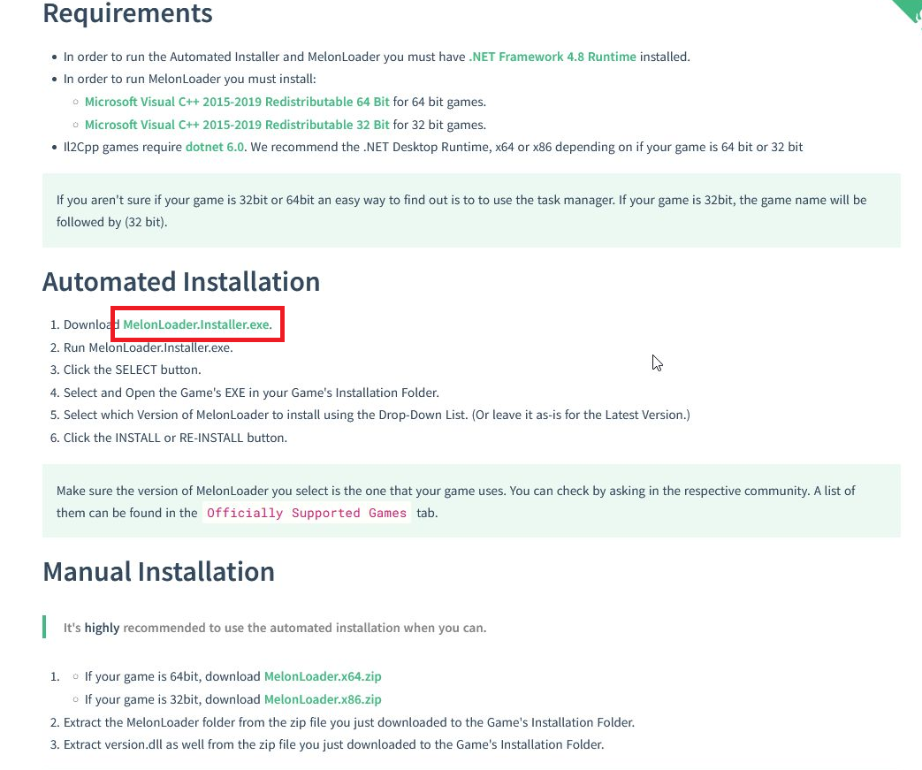This screenshot has width=922, height=770.
Task: Click the 'Extract version.dll' instruction step
Action: coord(333,744)
